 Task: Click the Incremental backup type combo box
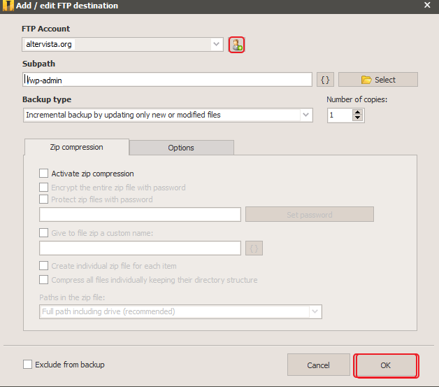pos(168,115)
